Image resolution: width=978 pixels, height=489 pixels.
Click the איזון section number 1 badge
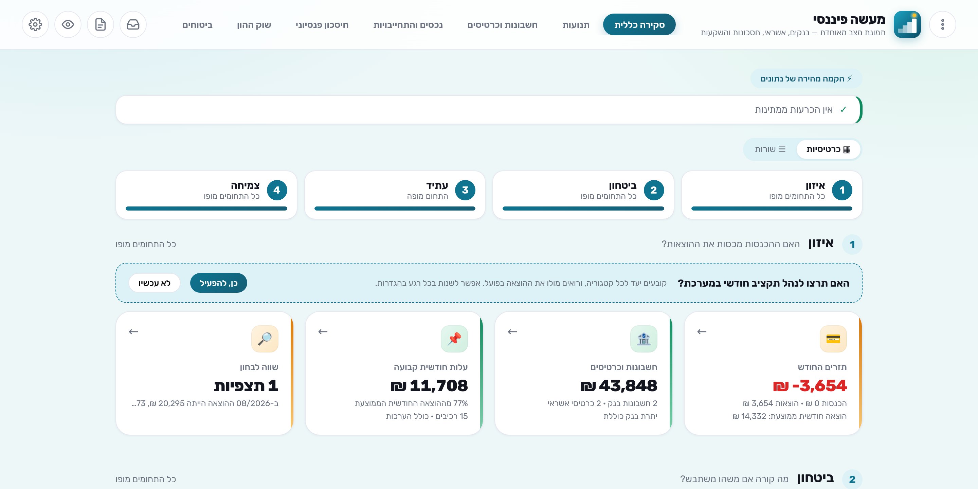852,244
